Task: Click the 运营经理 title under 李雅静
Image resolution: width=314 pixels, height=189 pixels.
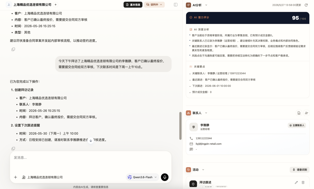Action: click(x=205, y=129)
